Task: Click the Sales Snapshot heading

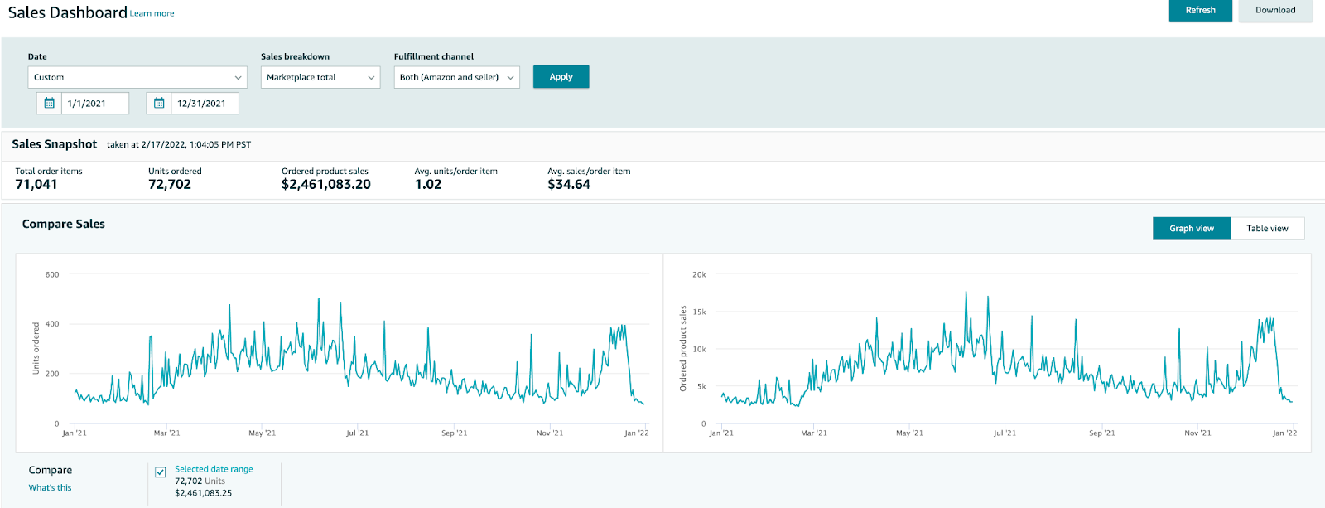Action: (x=55, y=144)
